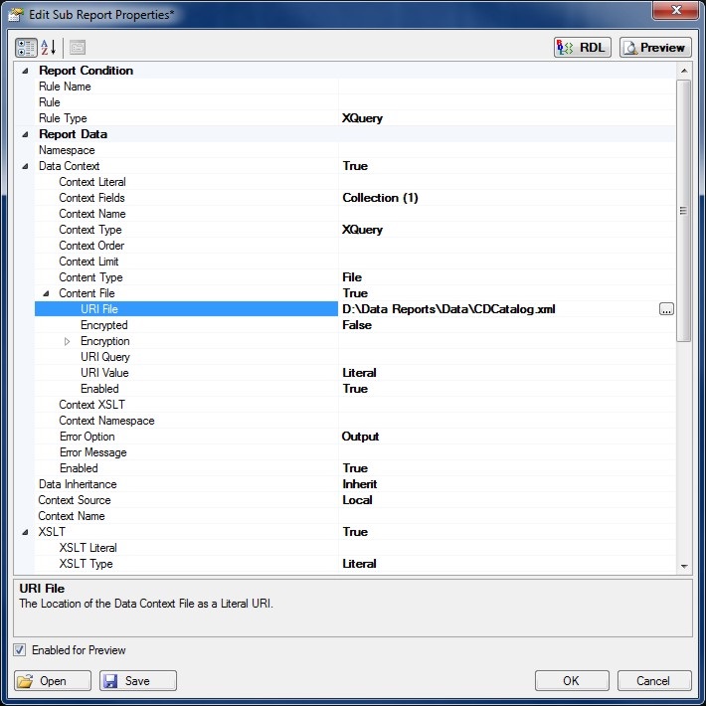Collapse the Data Context node

(24, 166)
